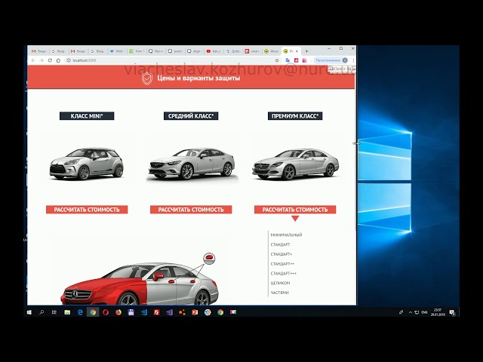This screenshot has height=362, width=483.
Task: Open the Windows notification center
Action: coord(452,312)
